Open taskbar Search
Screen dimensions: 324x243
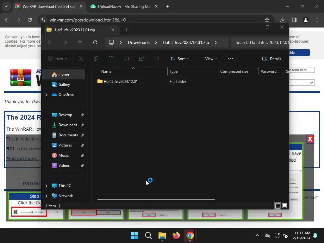click(148, 235)
